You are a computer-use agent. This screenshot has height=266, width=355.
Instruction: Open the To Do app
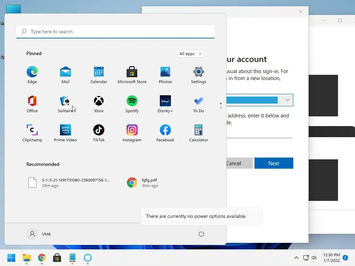tap(199, 104)
